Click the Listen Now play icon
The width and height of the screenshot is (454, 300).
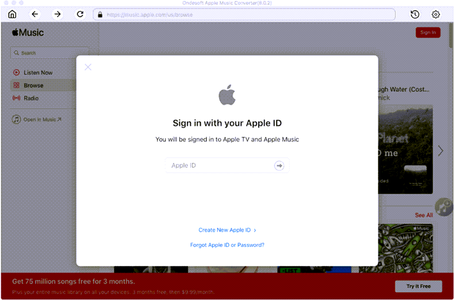click(16, 73)
